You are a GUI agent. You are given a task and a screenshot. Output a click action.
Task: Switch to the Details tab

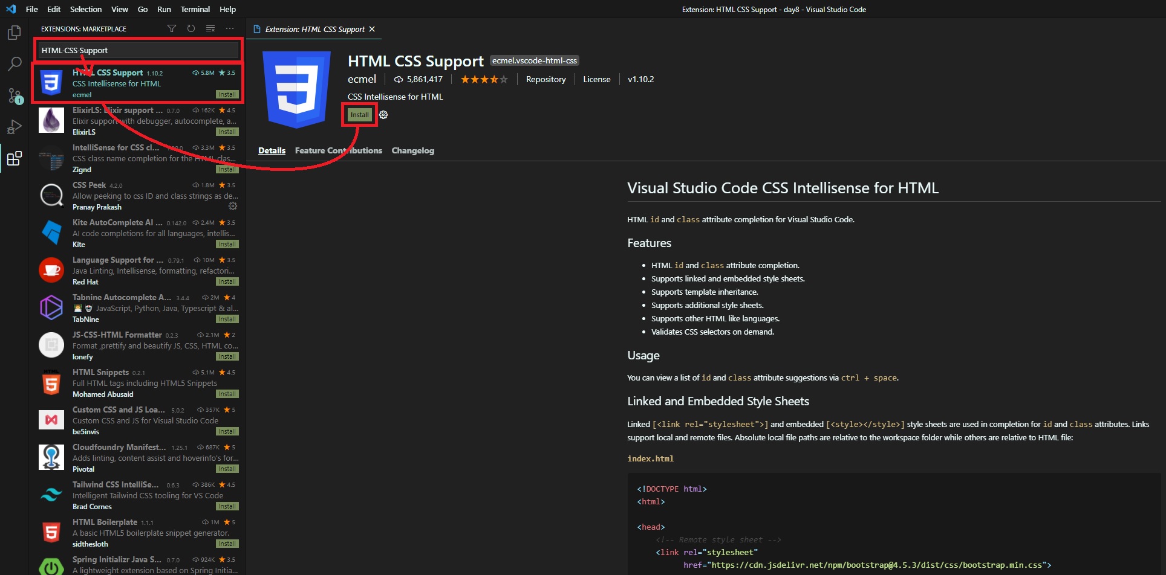[x=272, y=150]
